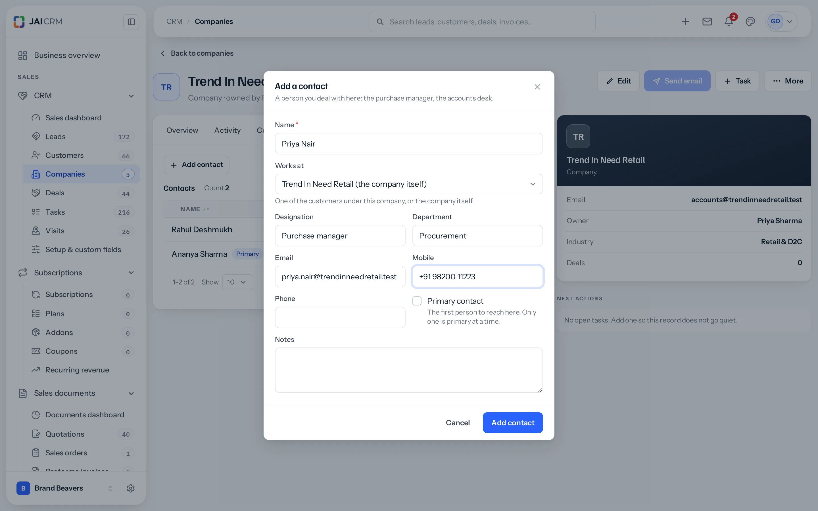
Task: Click the Send email button
Action: [x=677, y=81]
